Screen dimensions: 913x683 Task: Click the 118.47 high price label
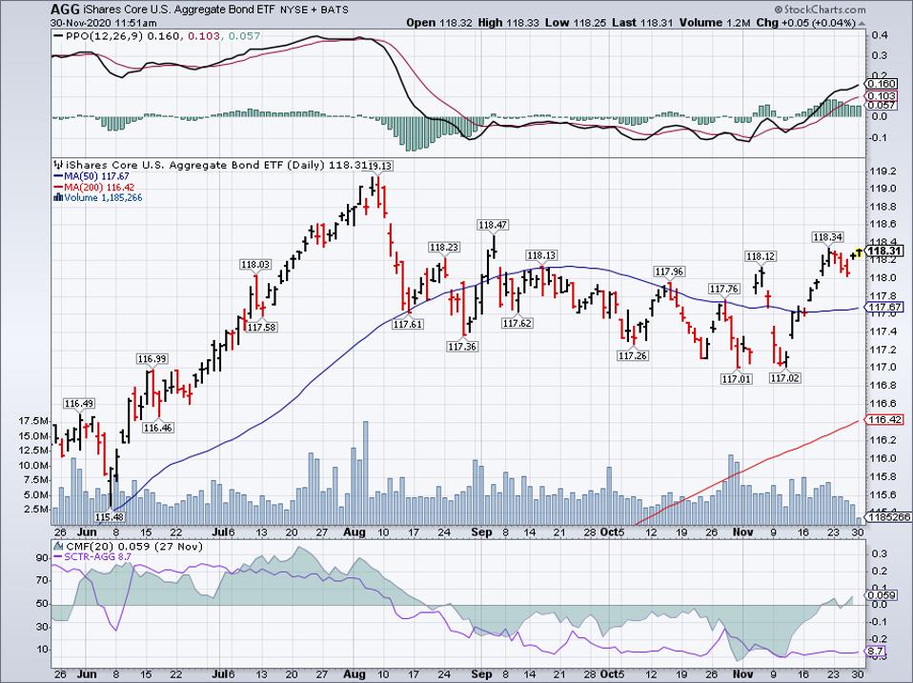493,225
